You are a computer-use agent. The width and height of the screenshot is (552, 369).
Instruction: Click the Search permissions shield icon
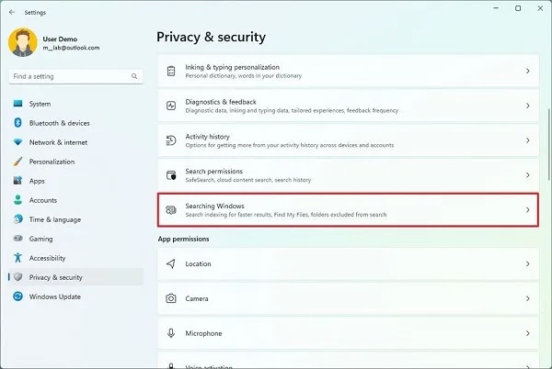[171, 175]
